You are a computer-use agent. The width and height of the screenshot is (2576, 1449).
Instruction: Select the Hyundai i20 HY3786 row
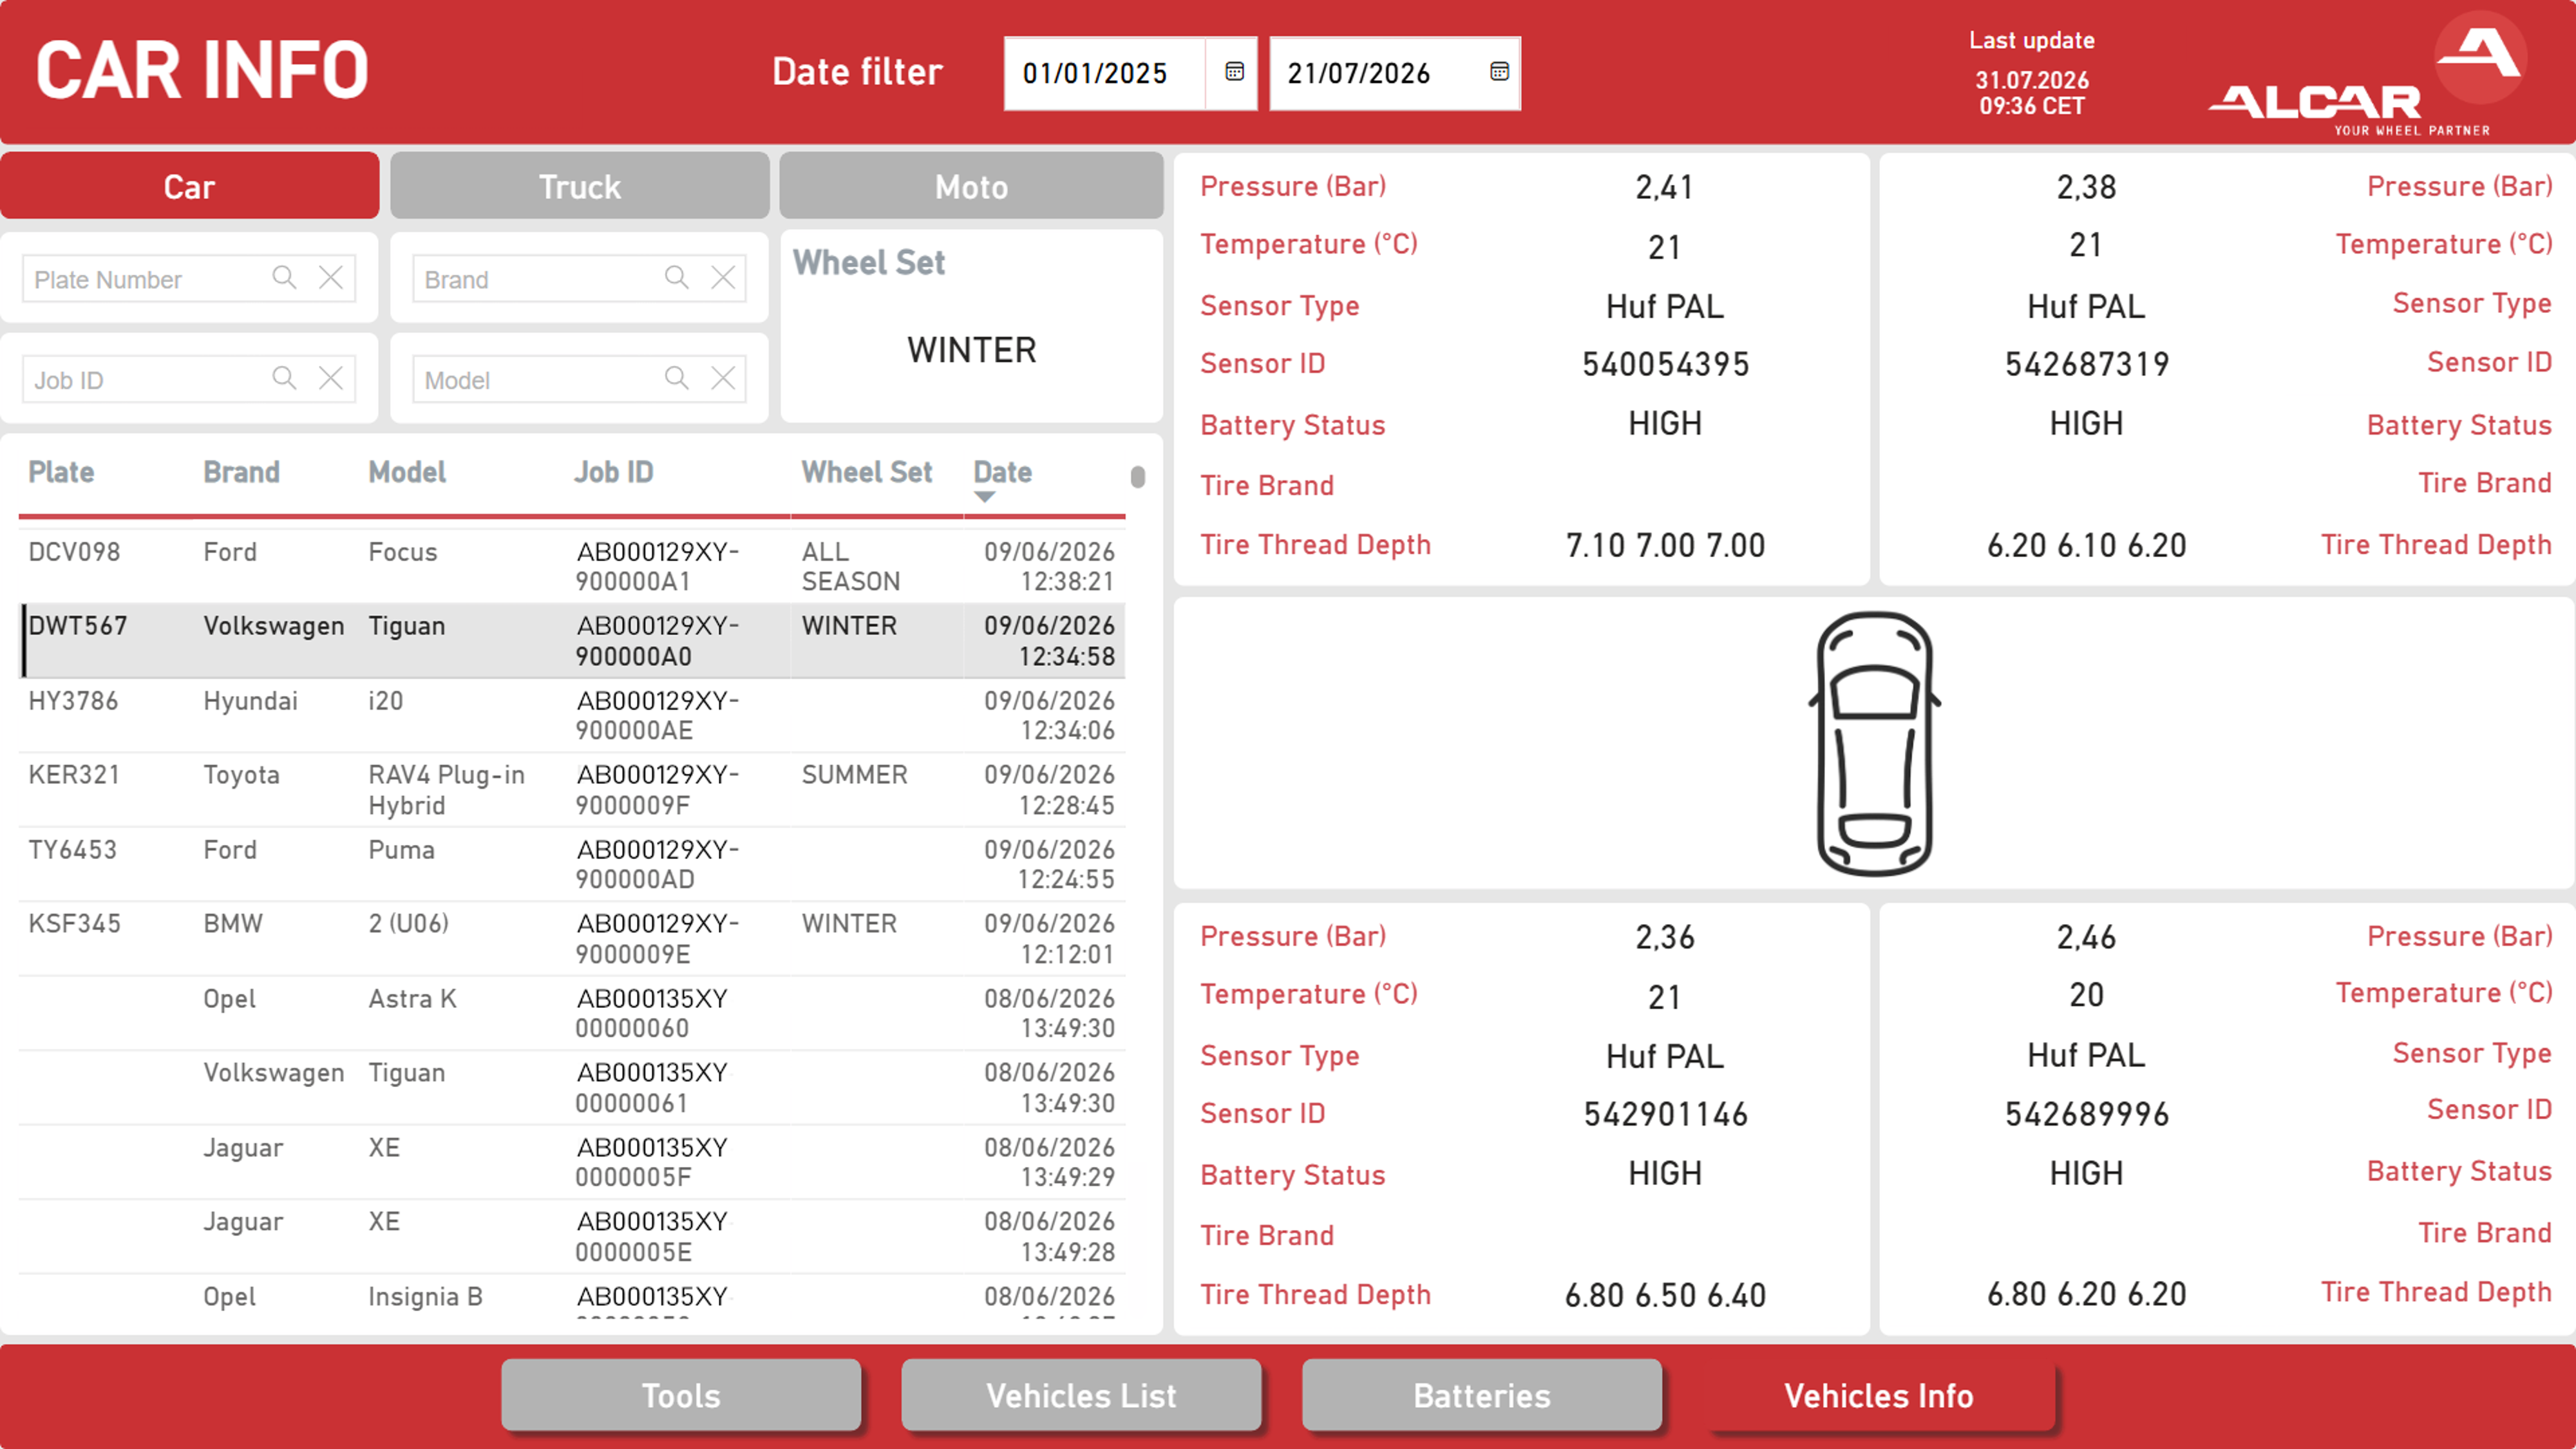click(x=572, y=715)
